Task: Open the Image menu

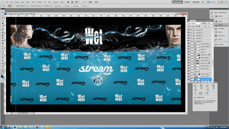Action: [x=17, y=2]
